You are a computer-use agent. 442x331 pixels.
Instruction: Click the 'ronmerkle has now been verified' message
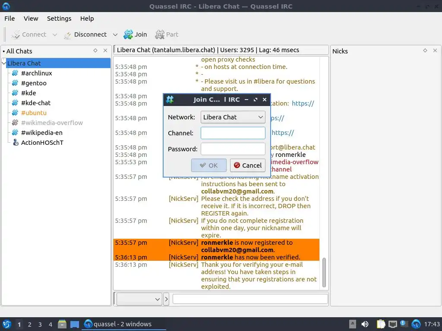(x=250, y=257)
